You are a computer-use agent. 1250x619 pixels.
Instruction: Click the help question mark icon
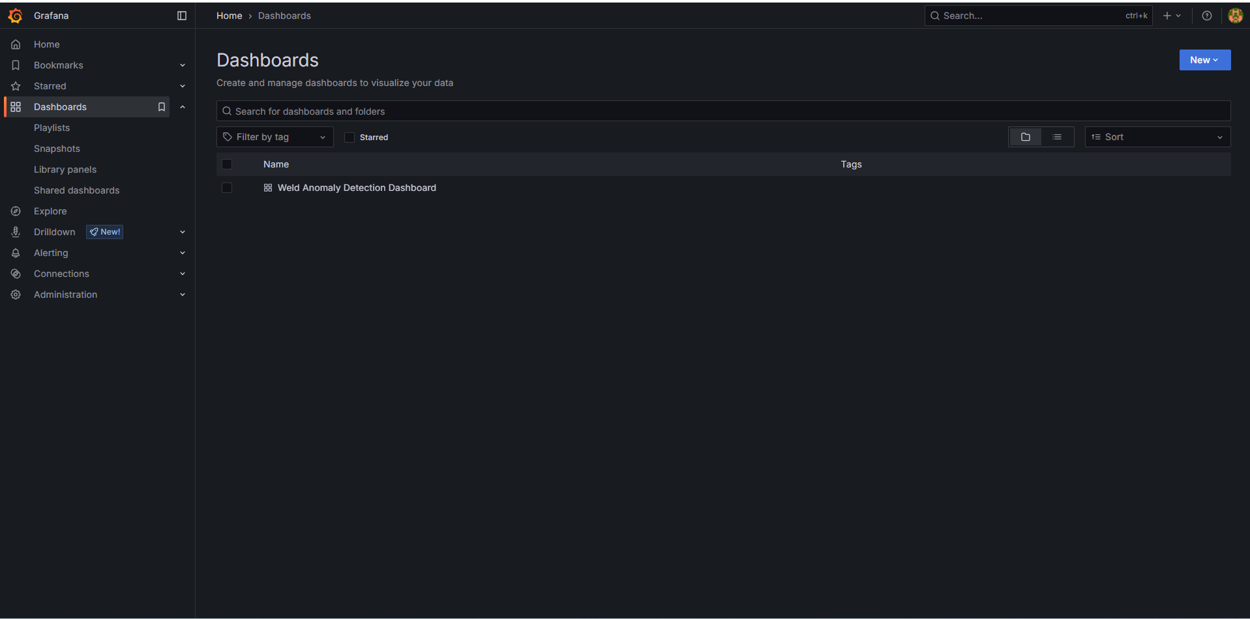tap(1206, 15)
